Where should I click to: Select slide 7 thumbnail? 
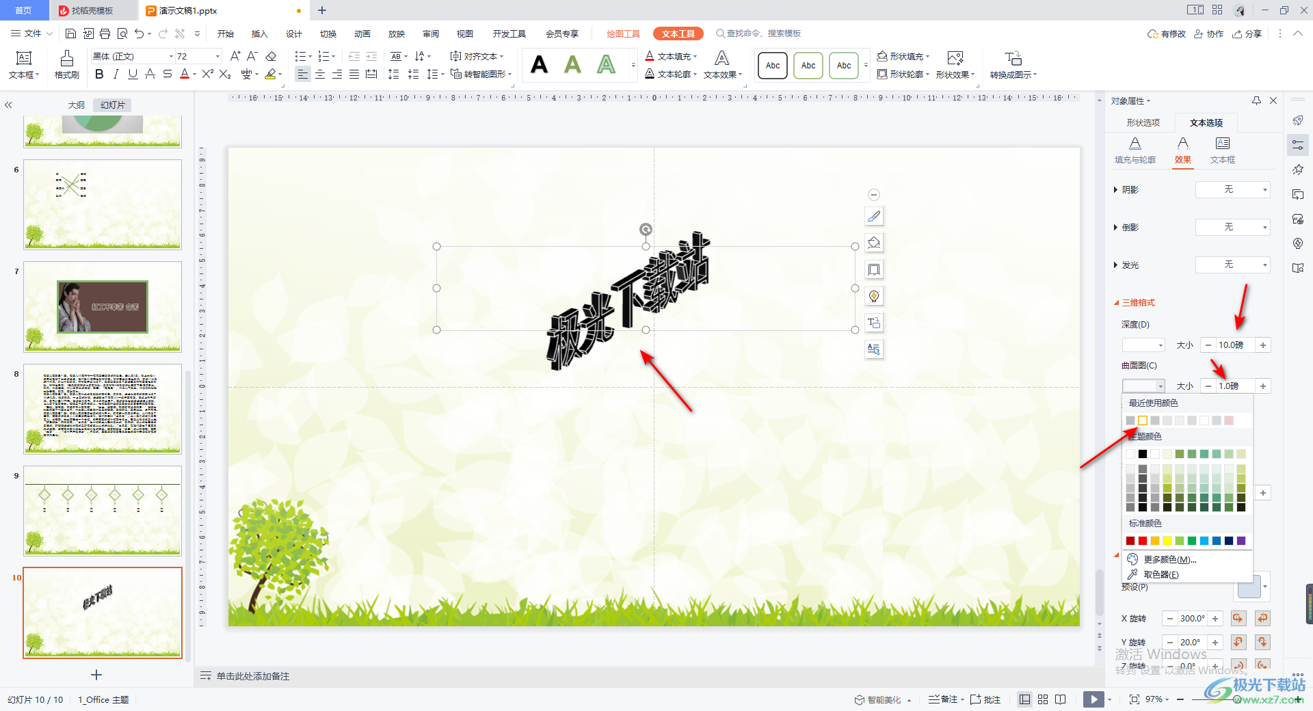coord(103,306)
